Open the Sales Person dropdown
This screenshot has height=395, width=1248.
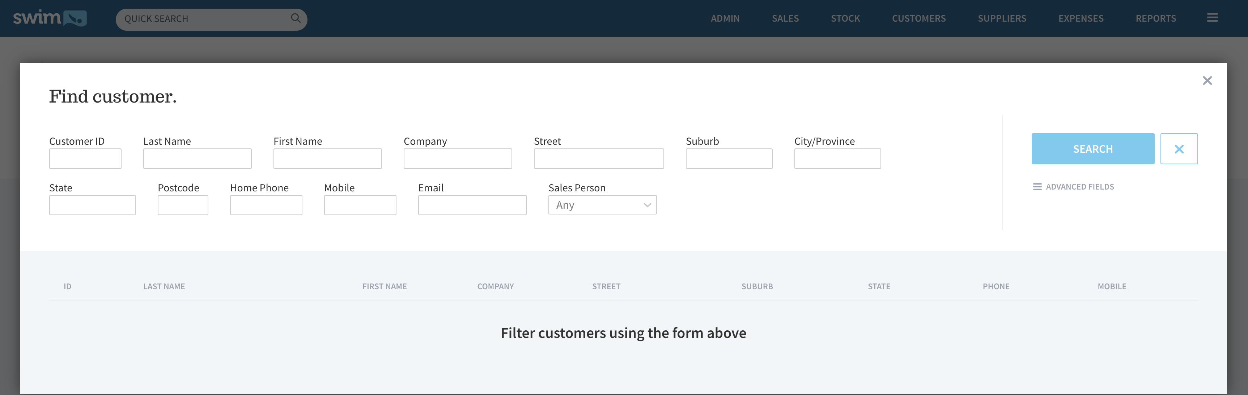point(602,205)
